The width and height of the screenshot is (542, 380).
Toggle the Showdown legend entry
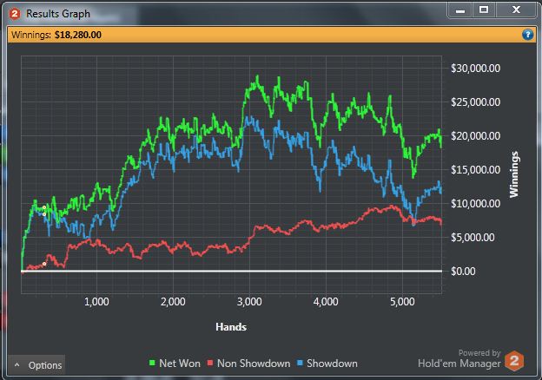(x=327, y=364)
